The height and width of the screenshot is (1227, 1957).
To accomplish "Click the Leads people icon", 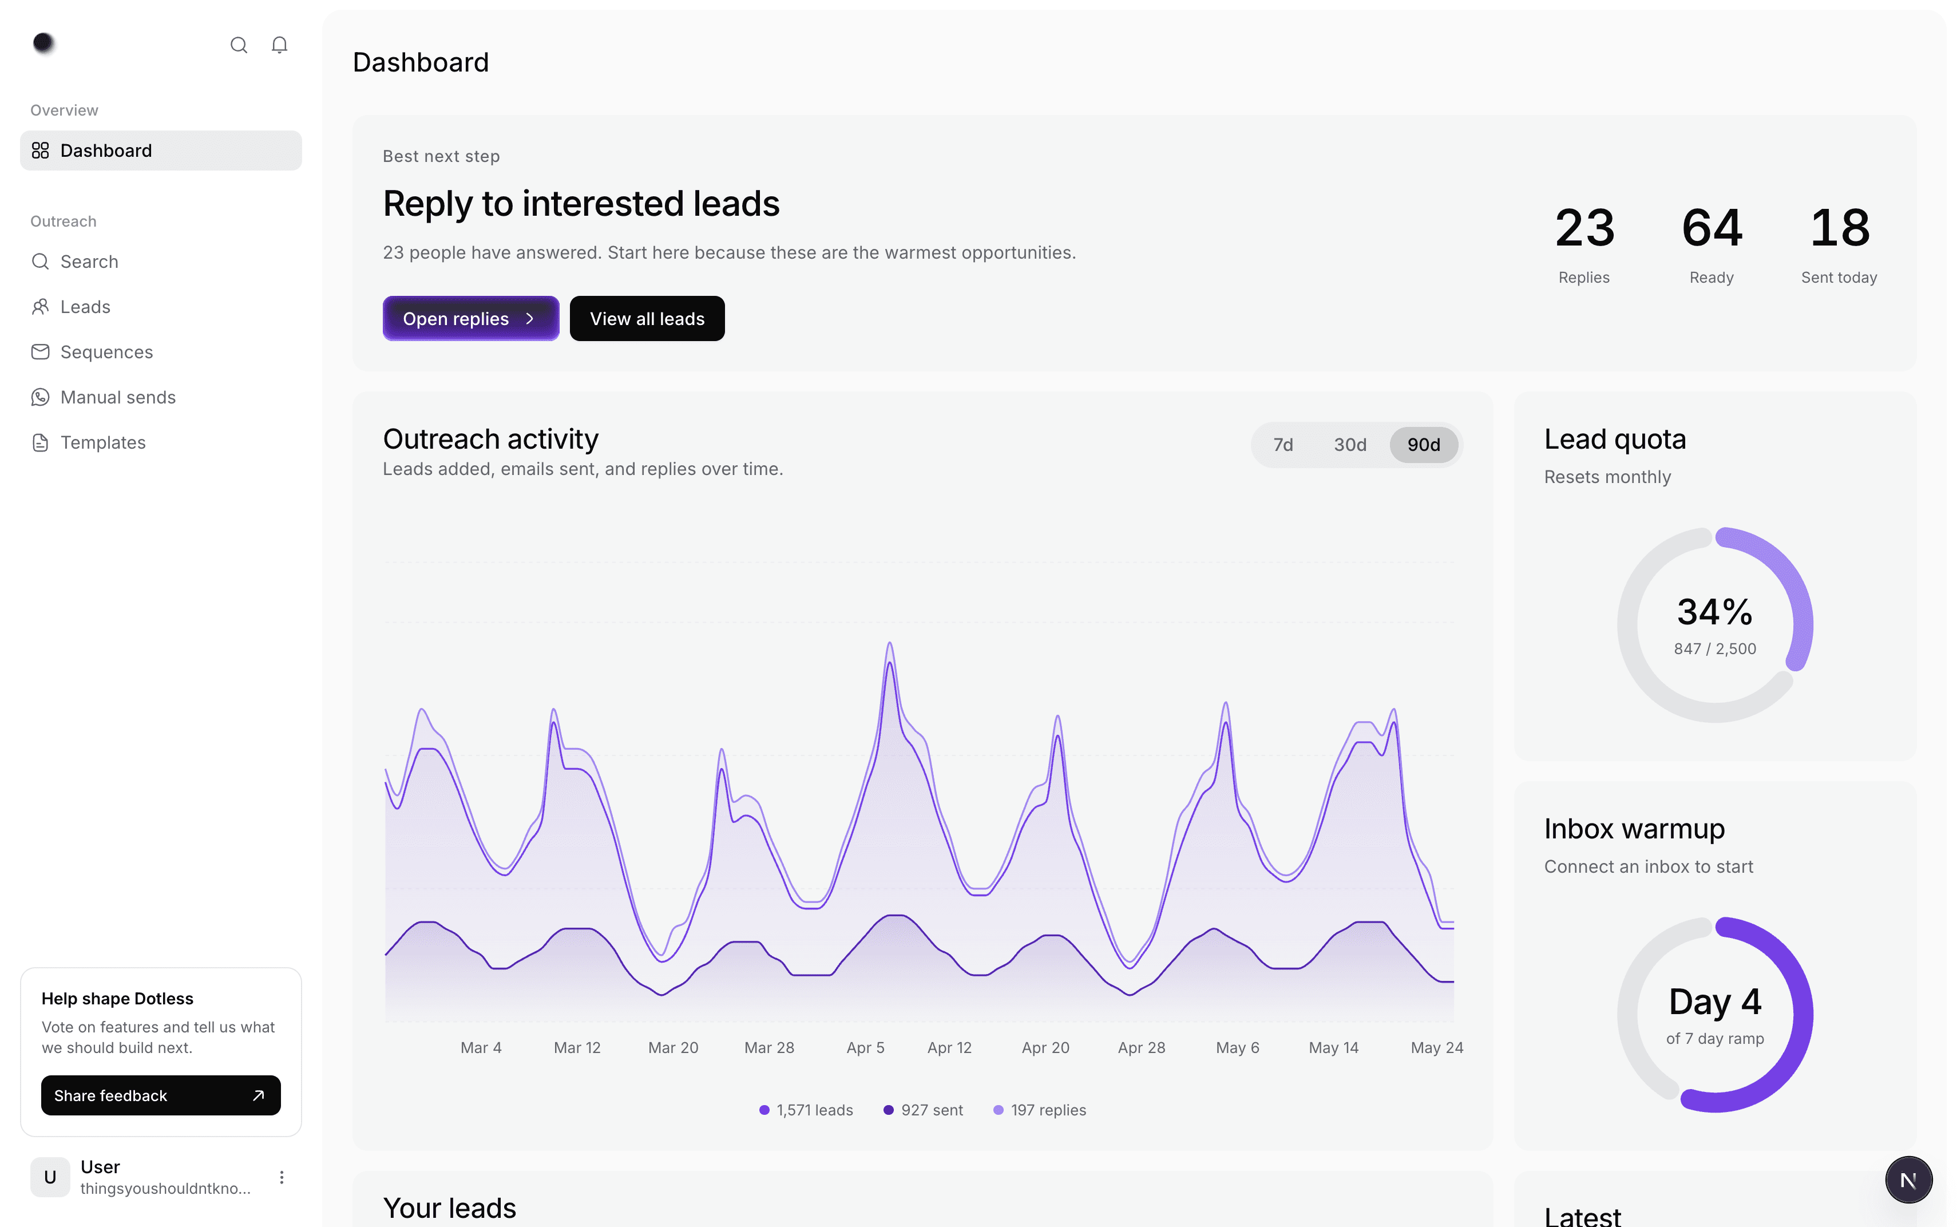I will [41, 307].
